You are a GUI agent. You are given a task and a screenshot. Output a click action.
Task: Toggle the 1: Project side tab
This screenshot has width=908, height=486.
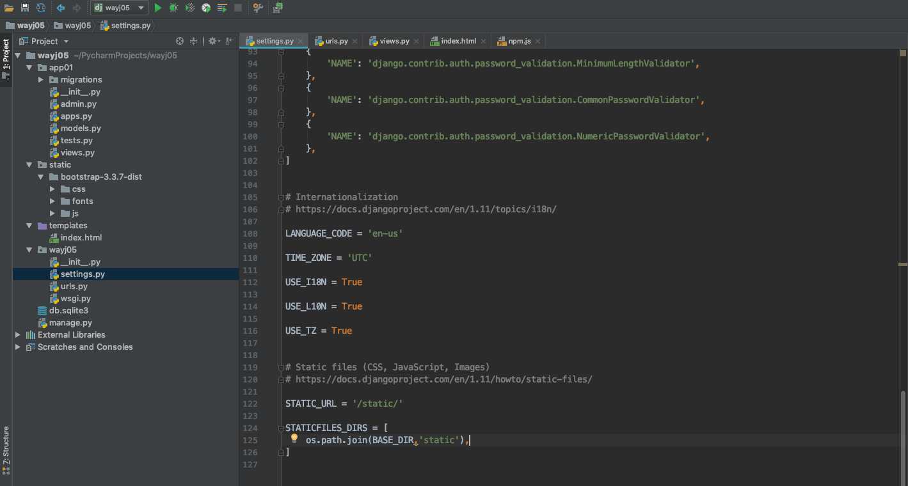[x=6, y=59]
